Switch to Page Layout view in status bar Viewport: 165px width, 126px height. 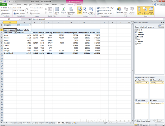click(138, 125)
